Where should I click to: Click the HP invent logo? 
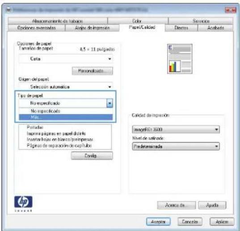tap(23, 204)
